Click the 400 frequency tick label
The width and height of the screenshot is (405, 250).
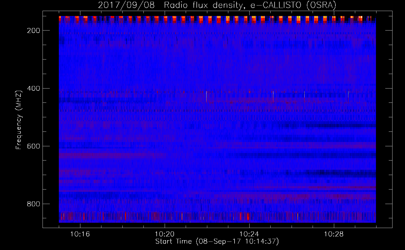click(34, 88)
